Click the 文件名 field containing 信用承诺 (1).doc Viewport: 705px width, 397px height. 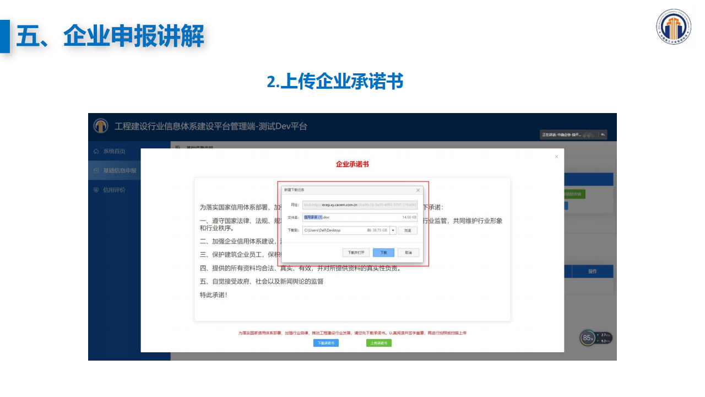359,217
